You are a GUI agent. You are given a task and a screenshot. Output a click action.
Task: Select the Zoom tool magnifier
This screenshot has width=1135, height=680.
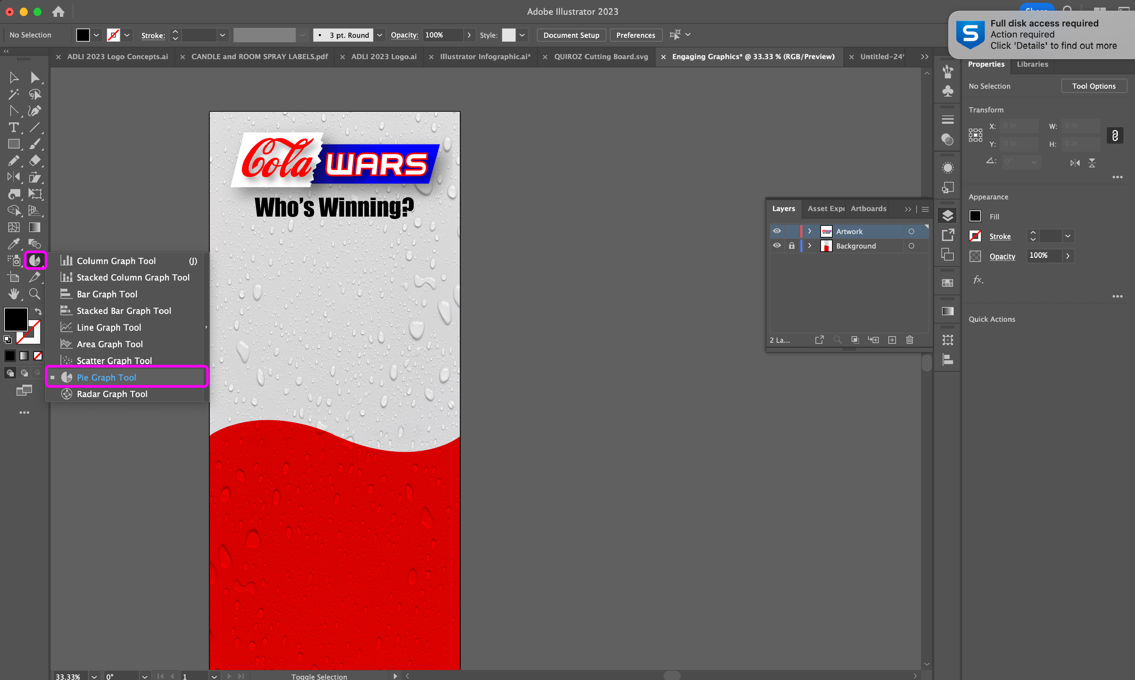point(34,294)
